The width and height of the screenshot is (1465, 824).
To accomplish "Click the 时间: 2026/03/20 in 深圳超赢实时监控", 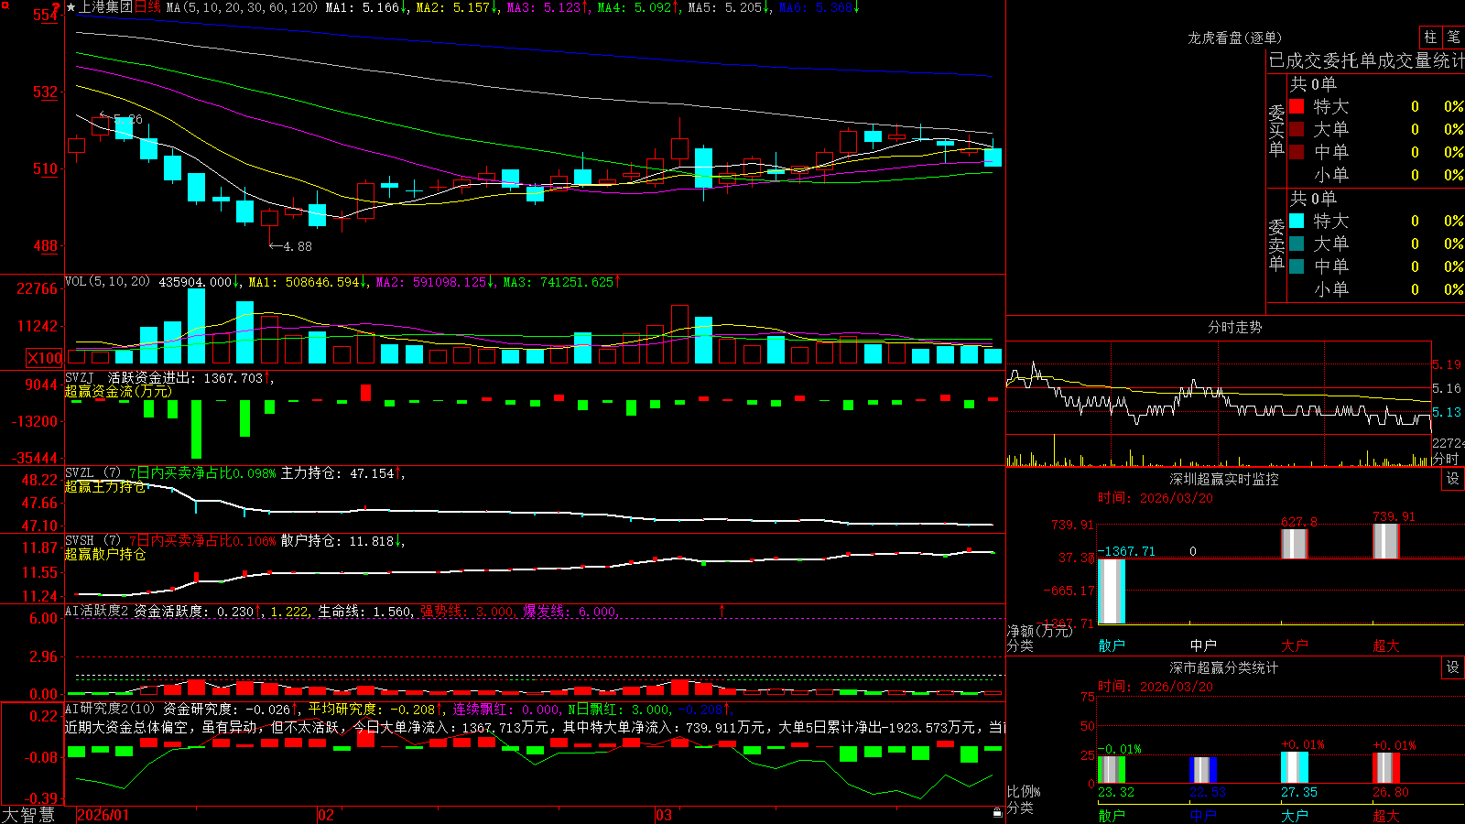I will tap(1156, 498).
